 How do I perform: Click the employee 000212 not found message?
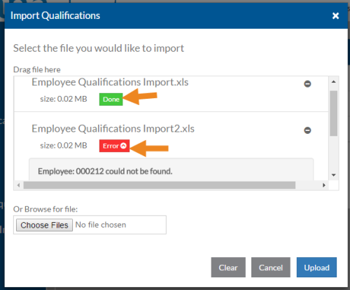point(105,172)
